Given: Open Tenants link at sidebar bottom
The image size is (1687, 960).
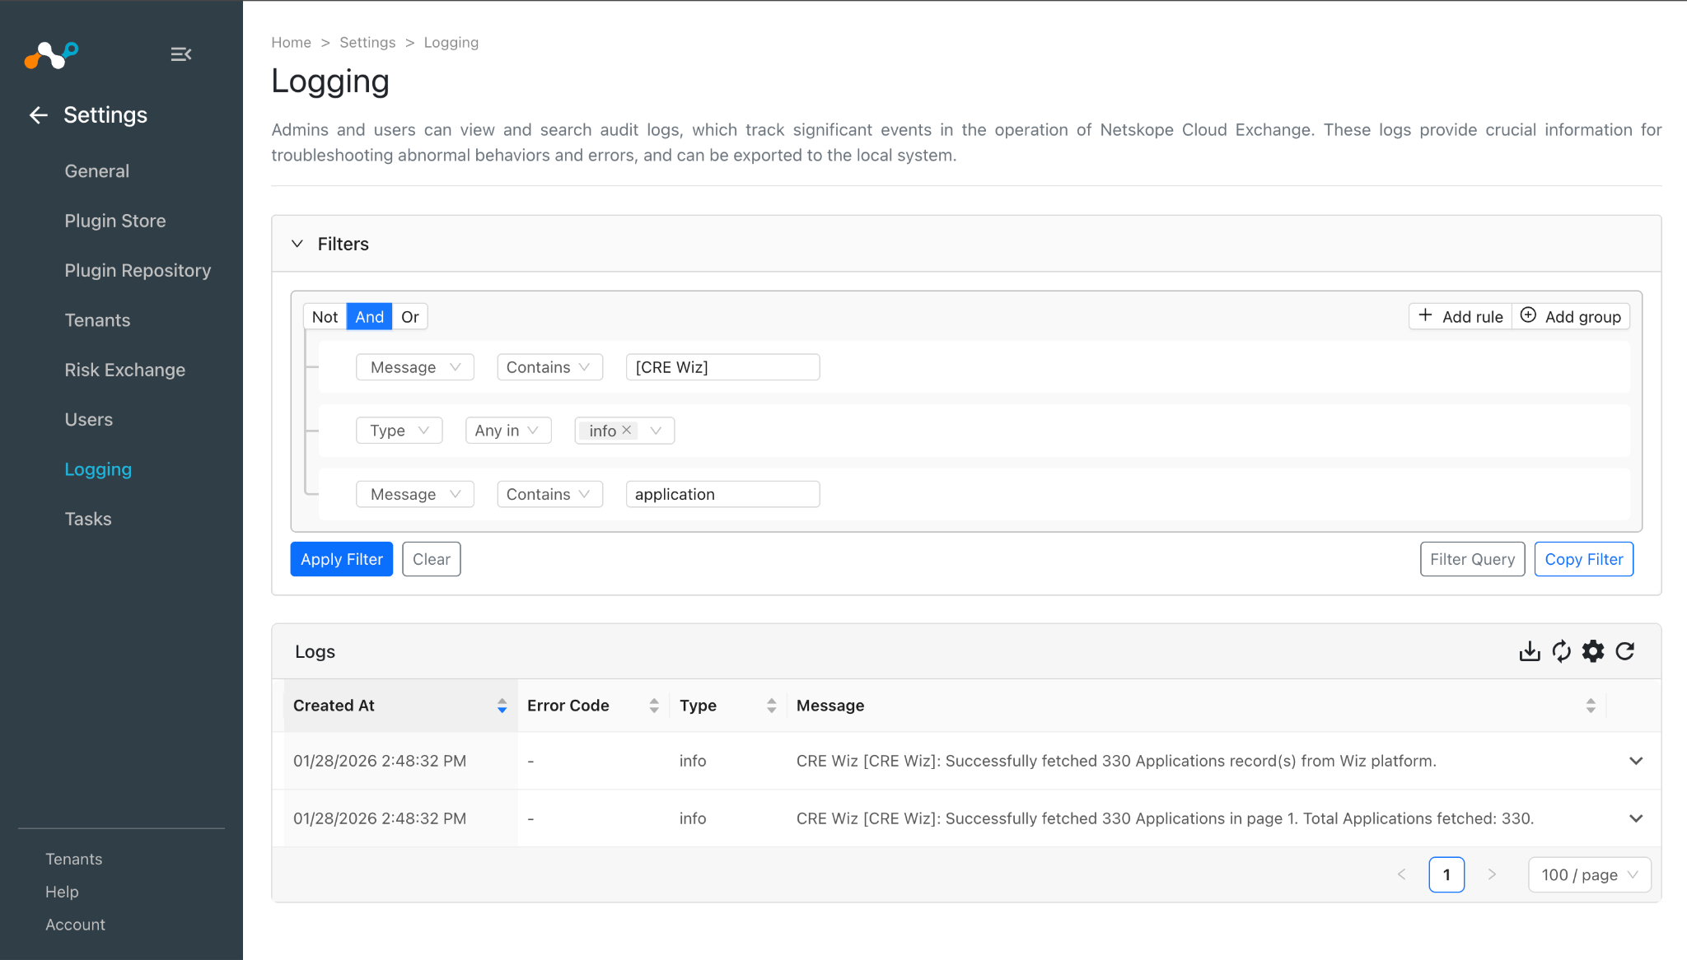Looking at the screenshot, I should coord(74,859).
